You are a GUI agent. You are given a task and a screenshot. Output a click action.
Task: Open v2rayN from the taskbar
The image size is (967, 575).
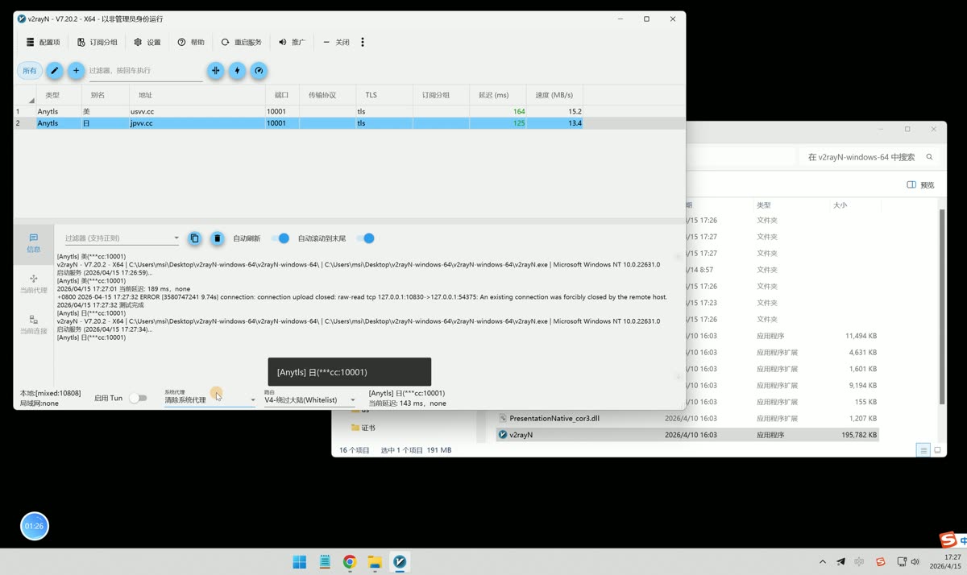[x=400, y=562]
